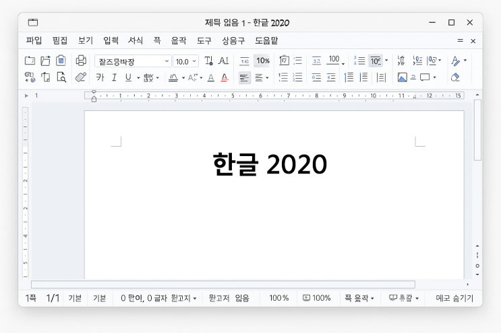This screenshot has height=333, width=501.
Task: Open print preview with magnifier page icon
Action: pyautogui.click(x=61, y=77)
